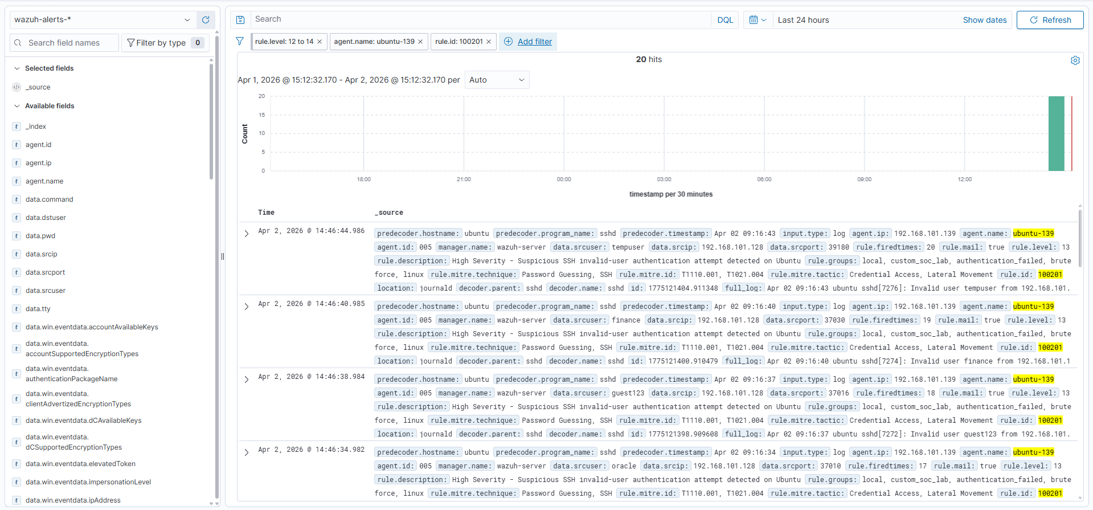This screenshot has height=510, width=1093.
Task: Switch query language via DQL button
Action: coord(725,20)
